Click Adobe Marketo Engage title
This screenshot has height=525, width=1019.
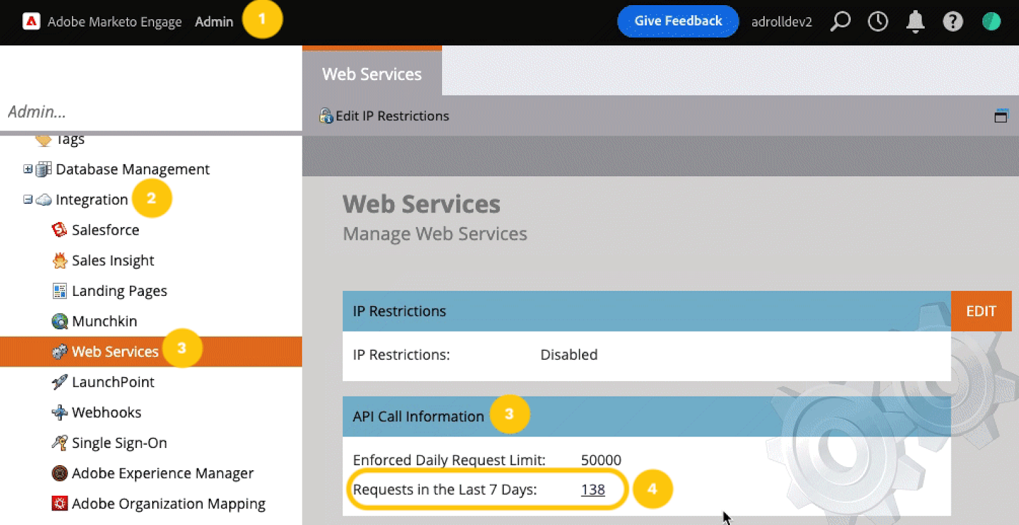pyautogui.click(x=115, y=22)
